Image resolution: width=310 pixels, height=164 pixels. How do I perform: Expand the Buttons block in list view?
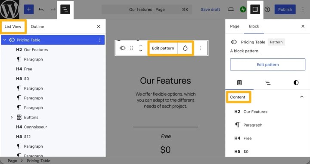pyautogui.click(x=12, y=117)
